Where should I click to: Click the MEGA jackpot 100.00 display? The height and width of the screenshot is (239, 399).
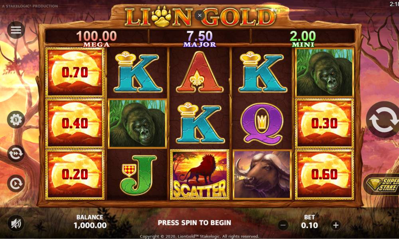pos(97,39)
